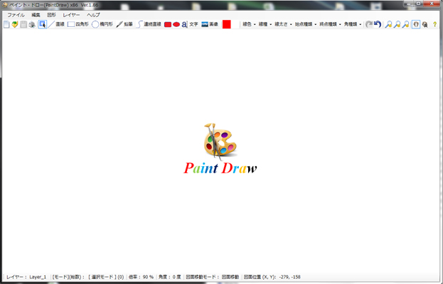
Task: Click the first magnifier zoom icon
Action: tap(388, 25)
